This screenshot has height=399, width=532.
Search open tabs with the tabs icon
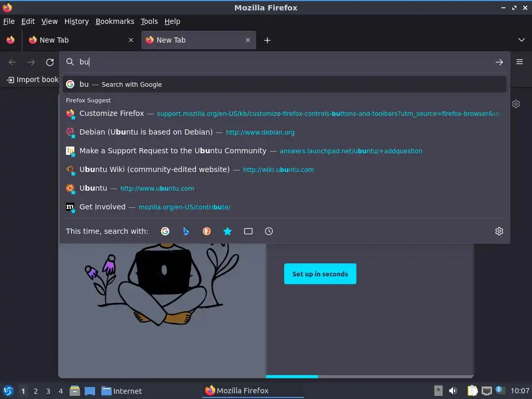(248, 231)
